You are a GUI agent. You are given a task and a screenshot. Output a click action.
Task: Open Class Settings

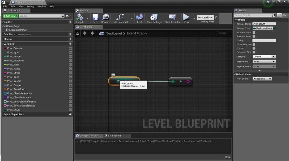tap(154, 17)
